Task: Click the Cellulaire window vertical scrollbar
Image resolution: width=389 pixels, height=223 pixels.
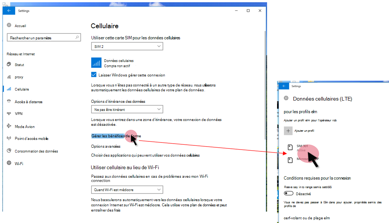Action: [265, 85]
